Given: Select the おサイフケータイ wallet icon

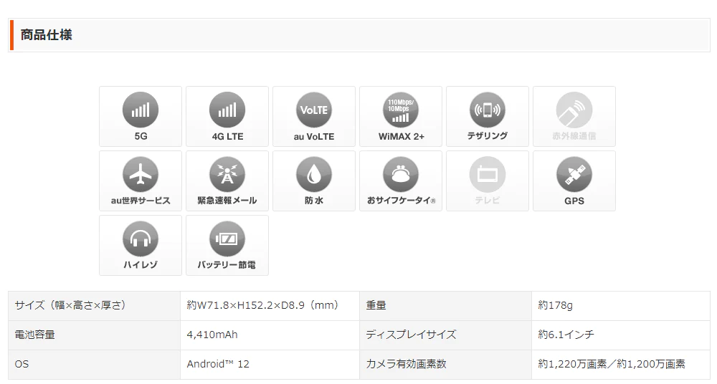Looking at the screenshot, I should (x=401, y=175).
